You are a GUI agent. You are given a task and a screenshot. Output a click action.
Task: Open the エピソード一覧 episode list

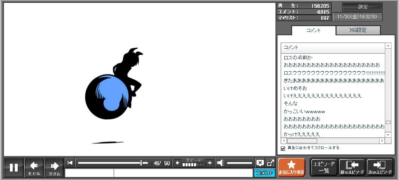[324, 167]
